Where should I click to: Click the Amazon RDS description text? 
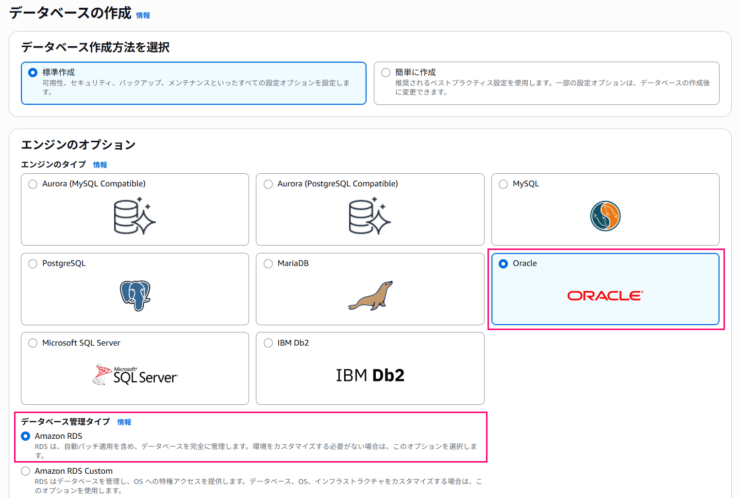click(x=256, y=451)
